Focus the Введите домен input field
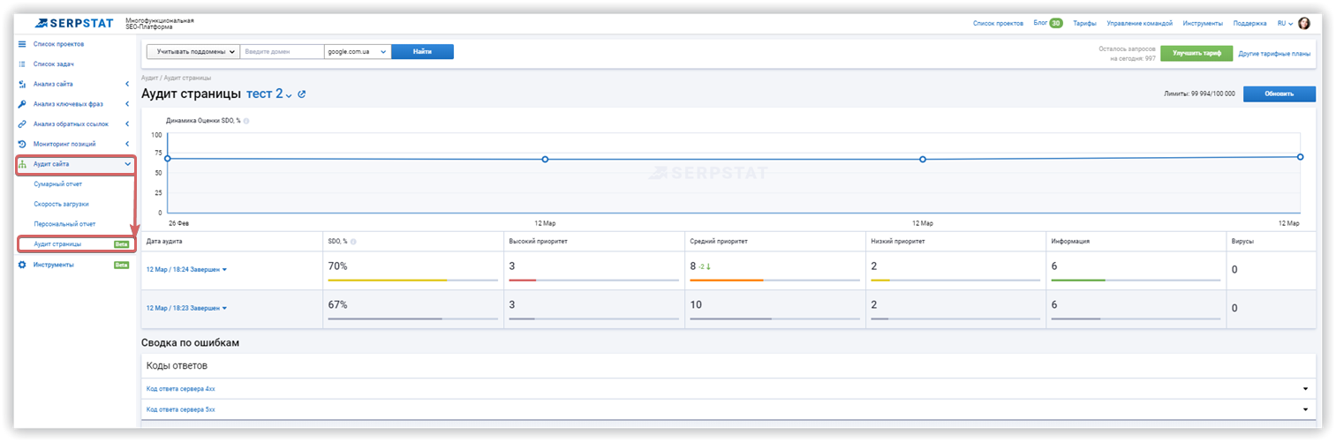This screenshot has height=442, width=1336. tap(283, 52)
